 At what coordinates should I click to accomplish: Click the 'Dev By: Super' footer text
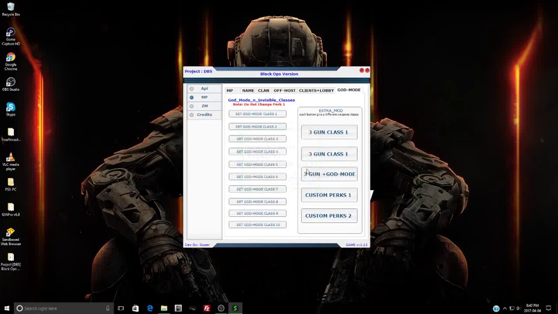pyautogui.click(x=197, y=245)
